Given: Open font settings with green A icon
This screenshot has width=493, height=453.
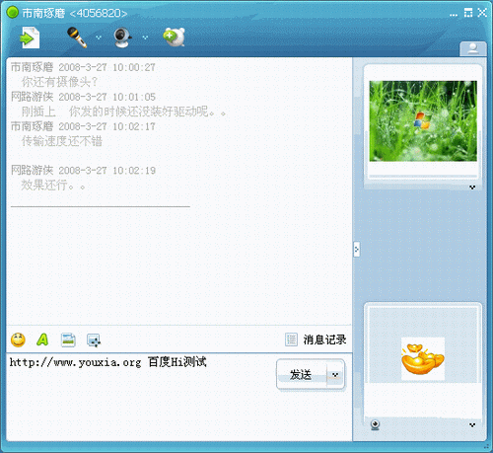Looking at the screenshot, I should coord(42,340).
